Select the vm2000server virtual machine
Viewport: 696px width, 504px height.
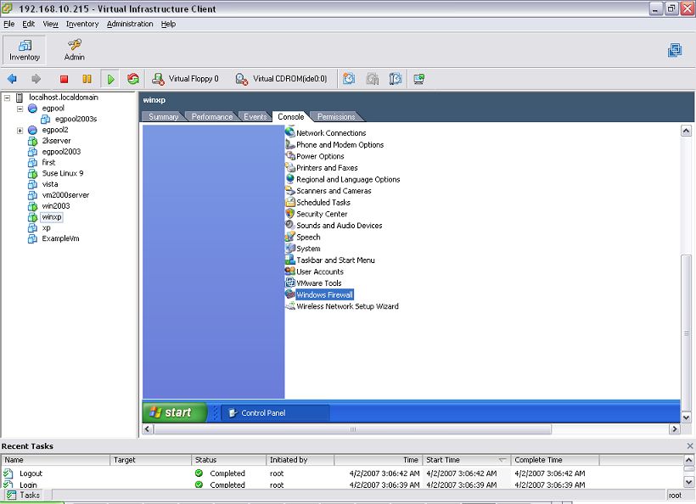(59, 195)
